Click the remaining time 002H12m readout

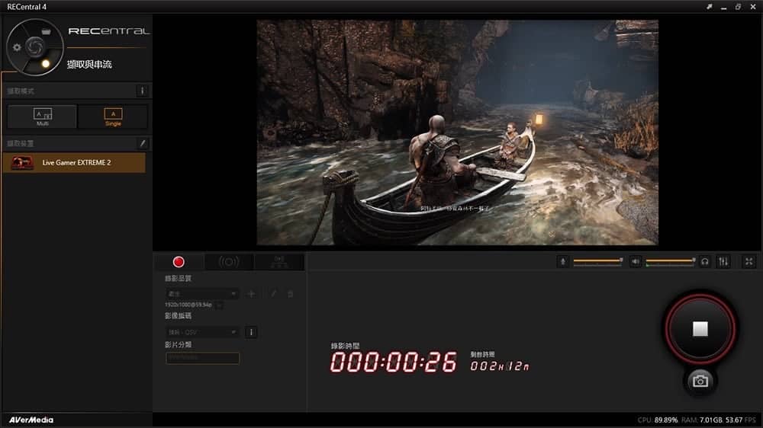pos(499,366)
